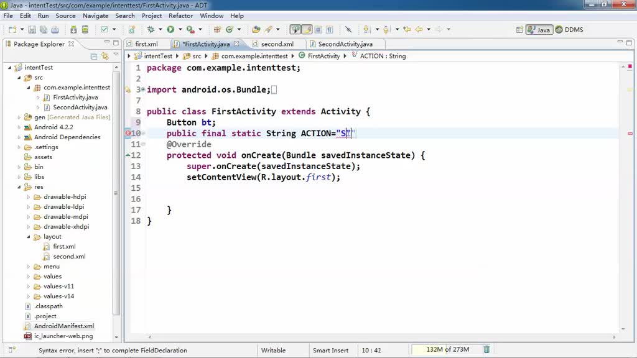Image resolution: width=637 pixels, height=358 pixels.
Task: Click the Search flashlight toolbar icon
Action: (269, 30)
